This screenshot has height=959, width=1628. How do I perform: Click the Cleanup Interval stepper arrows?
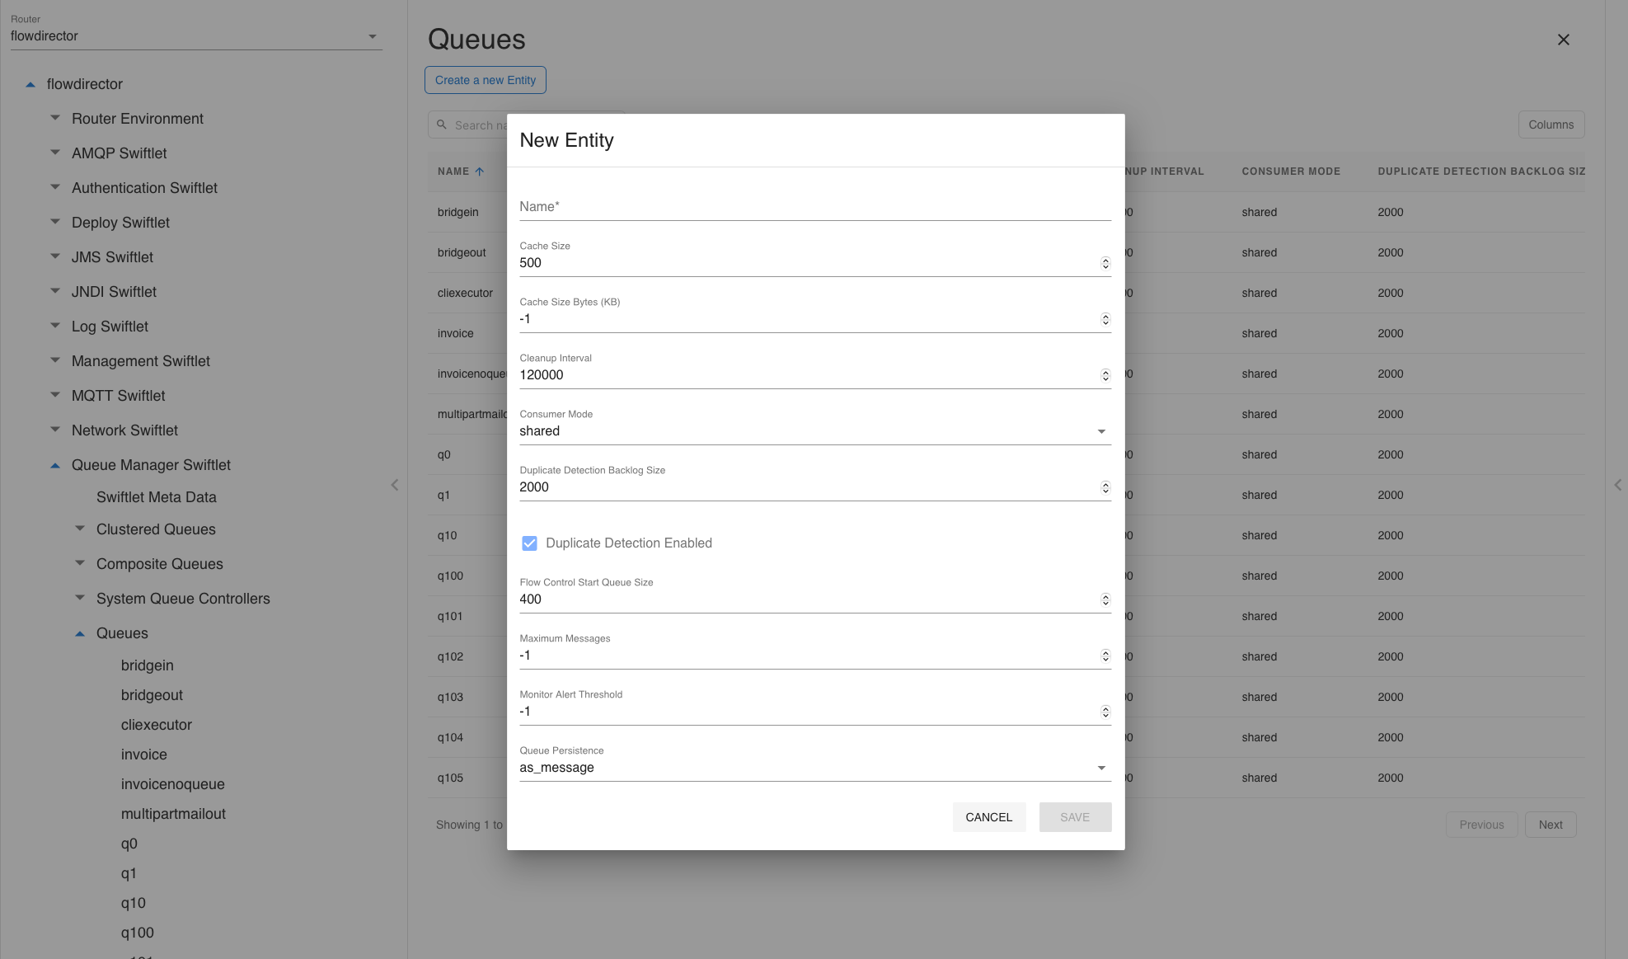[x=1105, y=375]
